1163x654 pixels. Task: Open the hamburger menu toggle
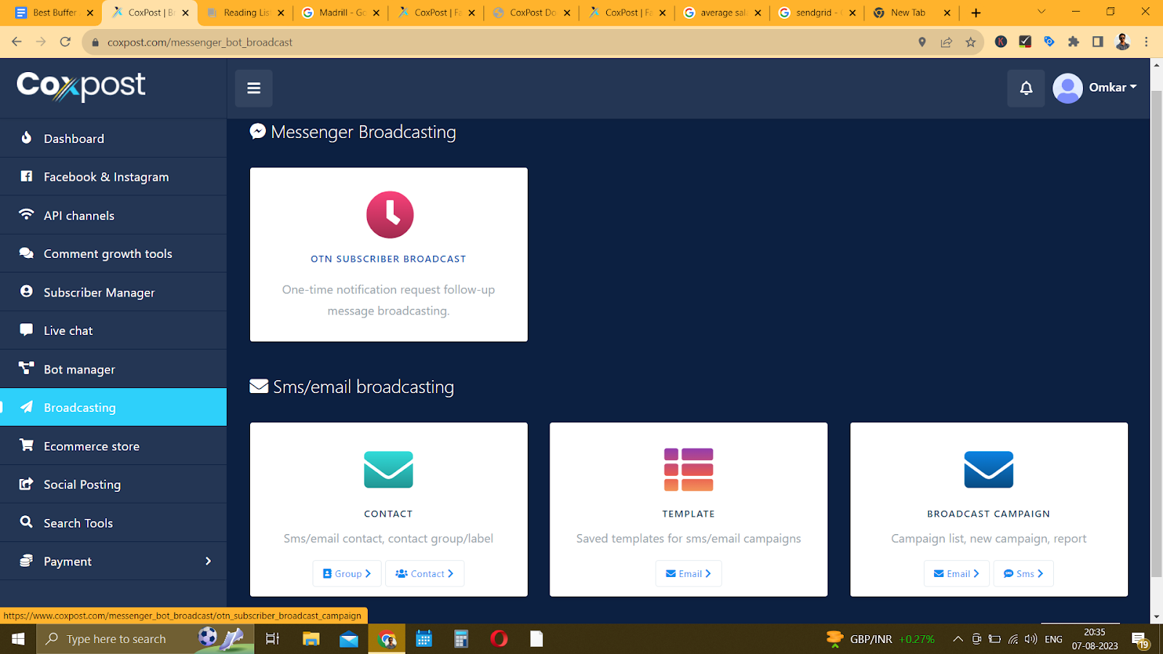pos(254,88)
